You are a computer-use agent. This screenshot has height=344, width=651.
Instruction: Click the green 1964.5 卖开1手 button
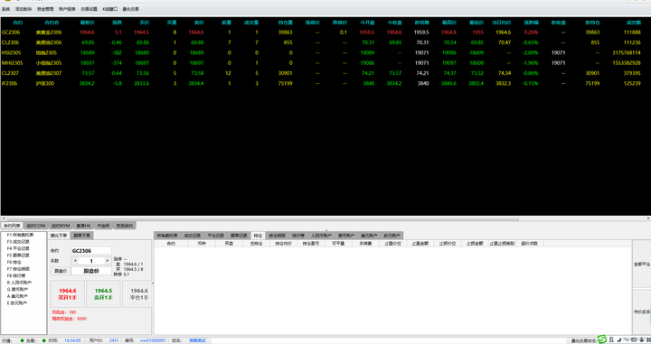(x=103, y=293)
